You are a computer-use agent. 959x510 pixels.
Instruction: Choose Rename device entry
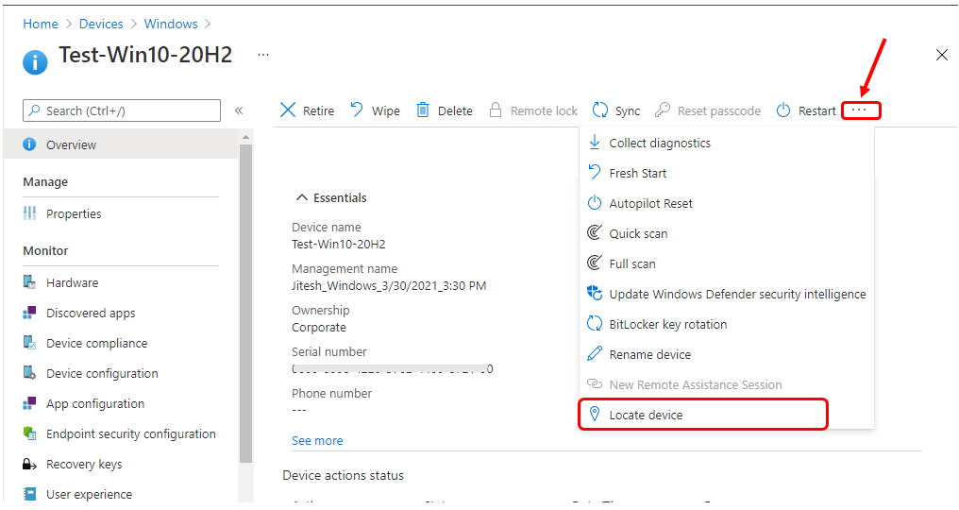[727, 354]
